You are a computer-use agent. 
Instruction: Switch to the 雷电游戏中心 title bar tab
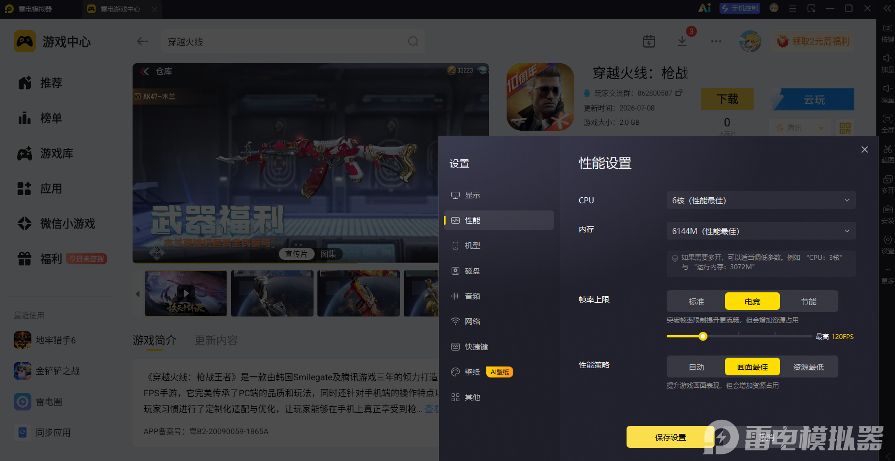(120, 9)
